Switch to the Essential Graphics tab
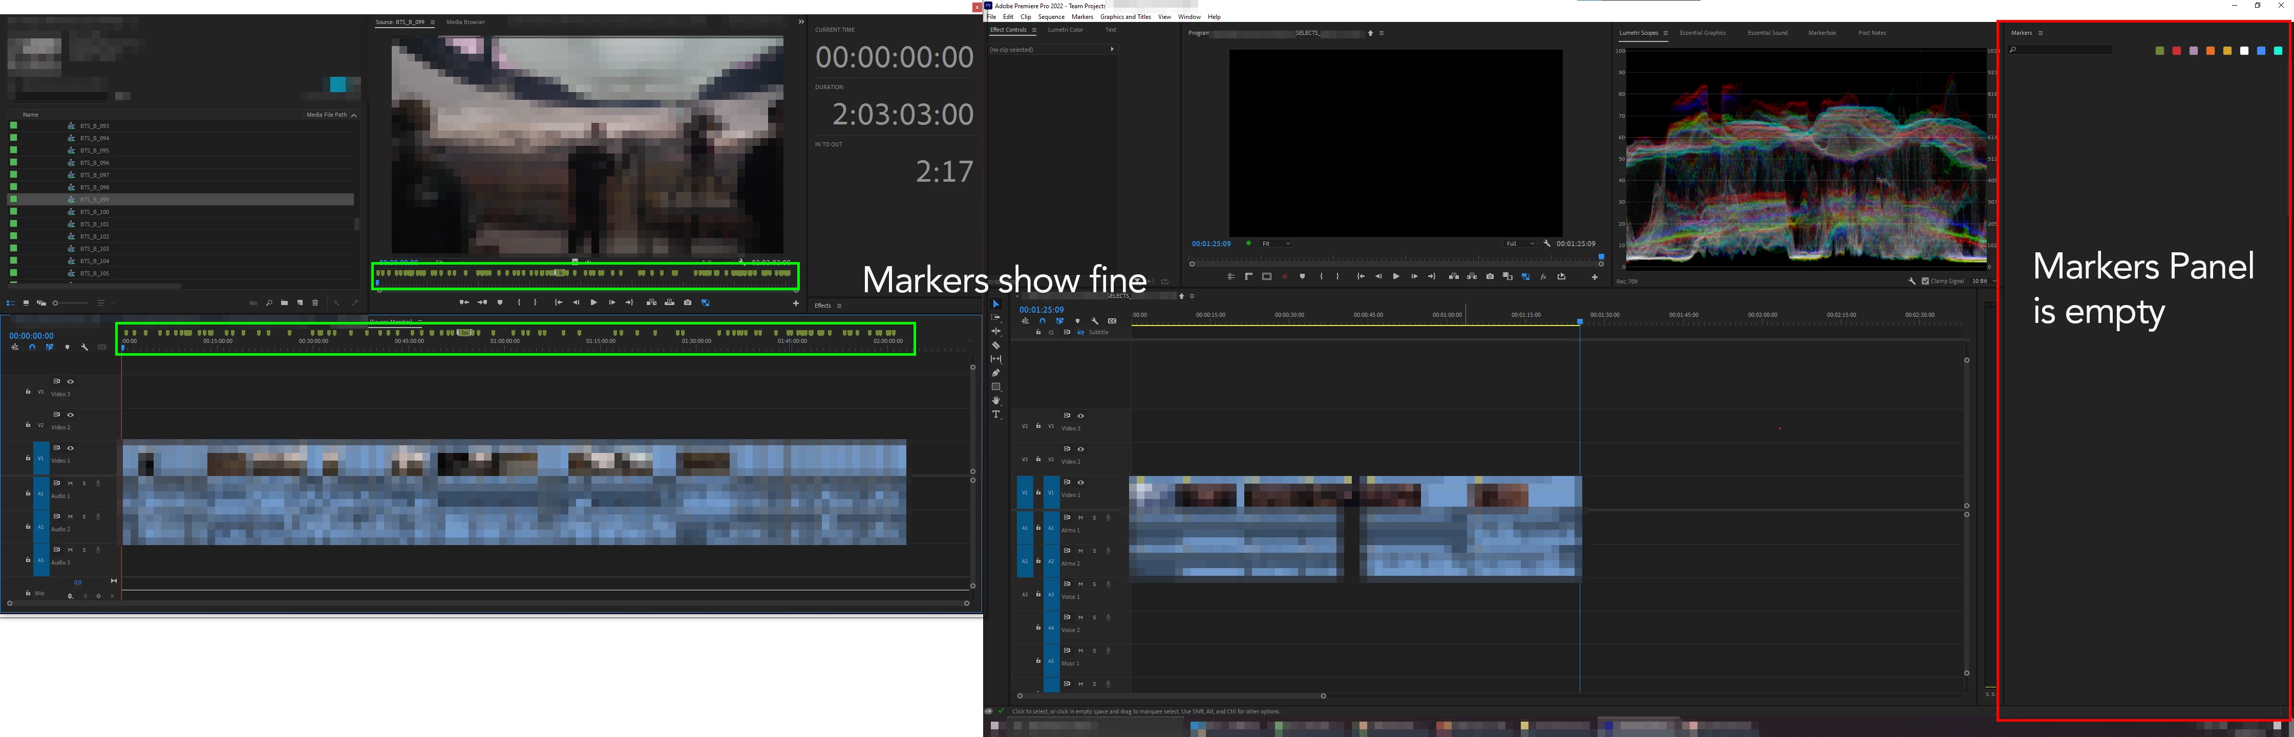 tap(1702, 33)
